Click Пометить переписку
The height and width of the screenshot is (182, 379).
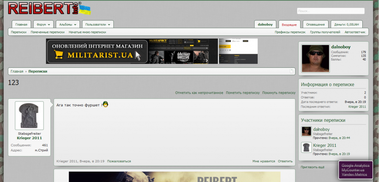pyautogui.click(x=243, y=93)
